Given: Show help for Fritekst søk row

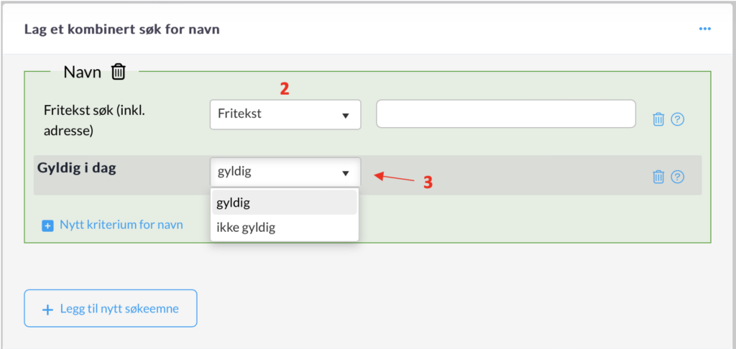Looking at the screenshot, I should coord(677,119).
